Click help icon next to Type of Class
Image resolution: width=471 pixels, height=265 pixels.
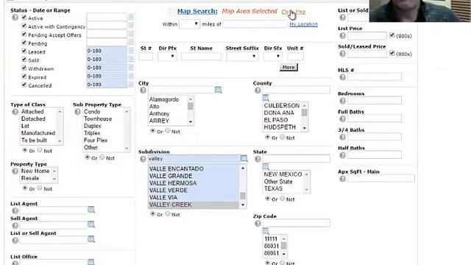click(15, 112)
